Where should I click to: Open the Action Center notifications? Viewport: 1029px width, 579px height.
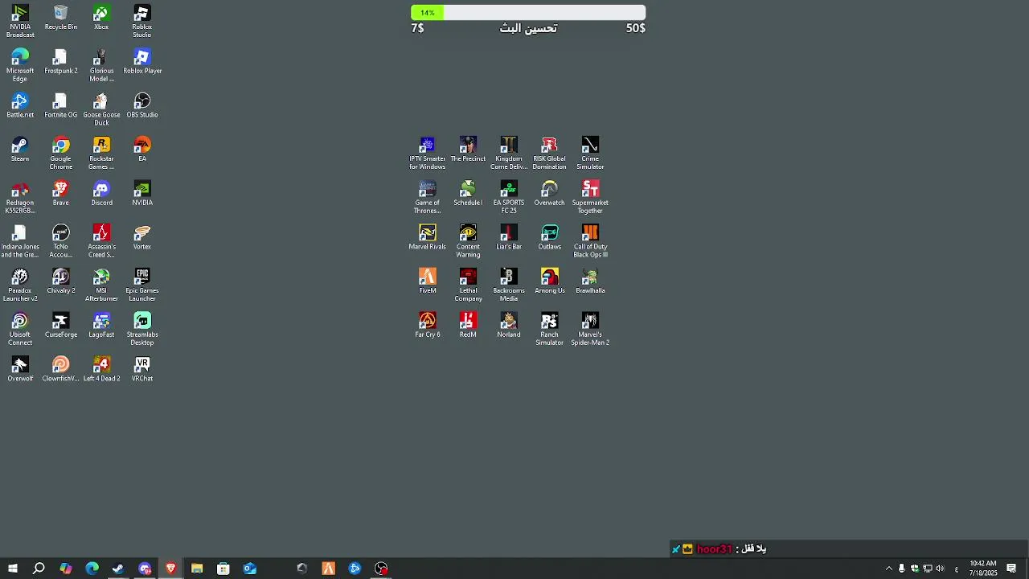point(1011,569)
